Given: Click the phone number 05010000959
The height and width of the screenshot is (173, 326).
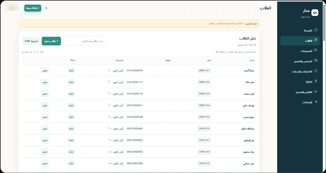Looking at the screenshot, I should (x=135, y=152).
